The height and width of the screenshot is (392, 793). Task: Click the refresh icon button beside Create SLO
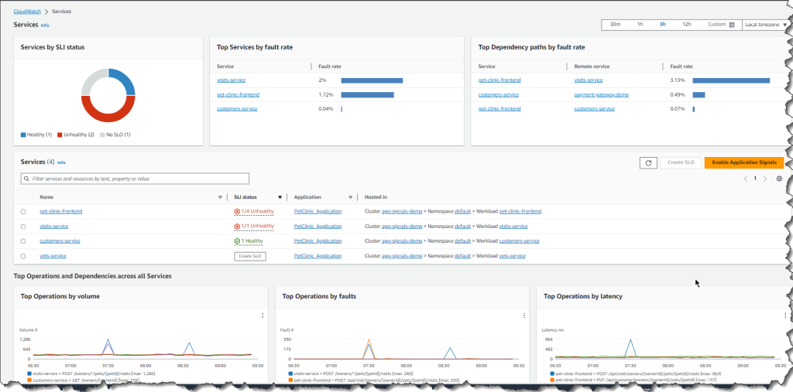pos(648,162)
